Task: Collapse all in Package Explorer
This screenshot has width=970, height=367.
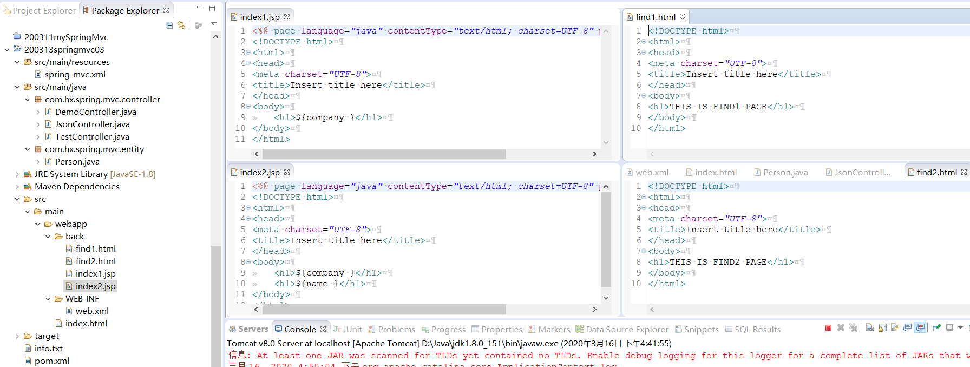Action: pos(169,25)
